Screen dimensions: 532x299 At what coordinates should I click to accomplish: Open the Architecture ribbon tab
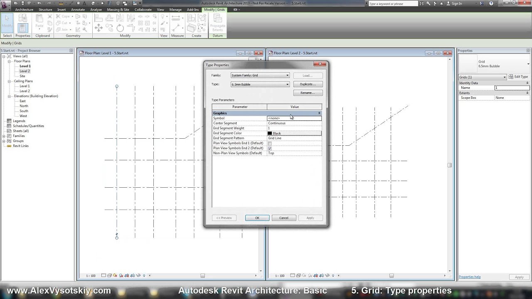(x=24, y=10)
